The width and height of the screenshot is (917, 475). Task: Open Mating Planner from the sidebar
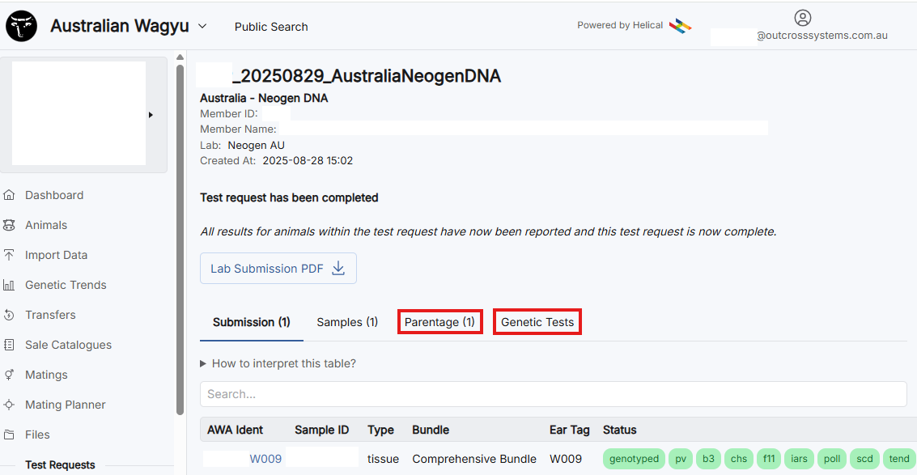tap(65, 405)
